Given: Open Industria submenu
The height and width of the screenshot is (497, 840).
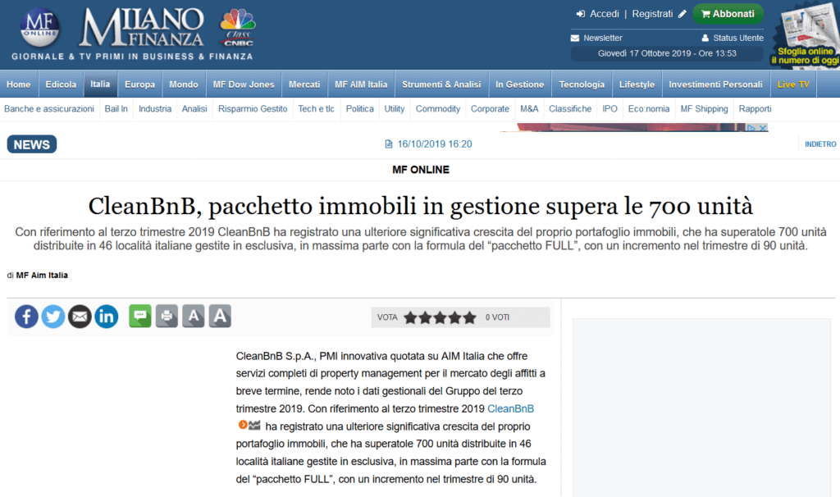Looking at the screenshot, I should [x=155, y=109].
